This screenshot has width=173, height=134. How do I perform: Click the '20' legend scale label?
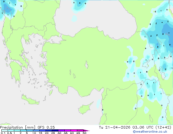pos(47,133)
